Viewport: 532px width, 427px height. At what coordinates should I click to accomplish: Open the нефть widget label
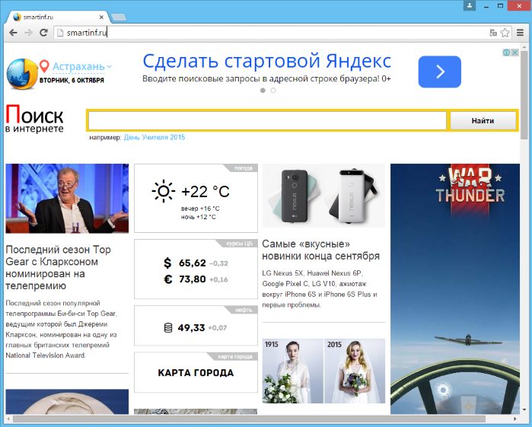pos(244,310)
